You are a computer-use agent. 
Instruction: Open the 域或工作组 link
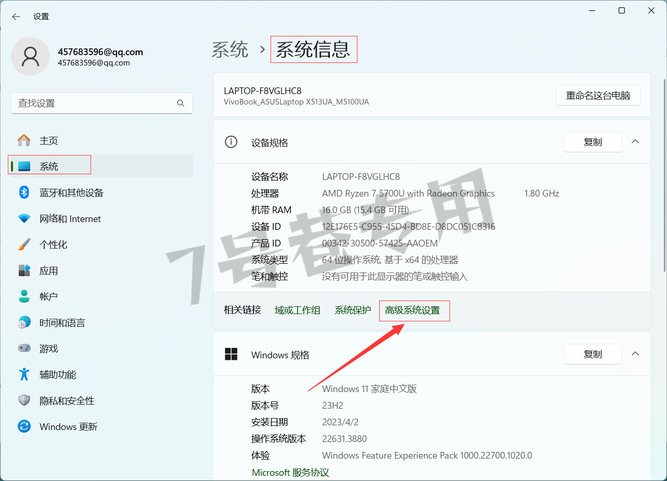coord(298,310)
